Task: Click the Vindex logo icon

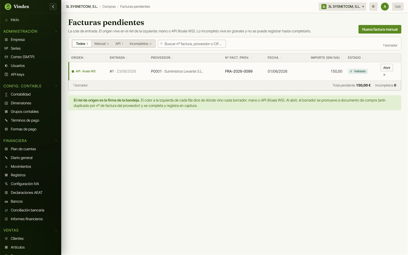Action: click(x=8, y=7)
